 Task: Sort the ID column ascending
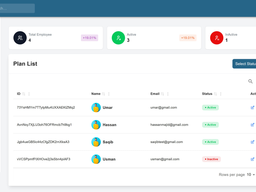(24, 94)
